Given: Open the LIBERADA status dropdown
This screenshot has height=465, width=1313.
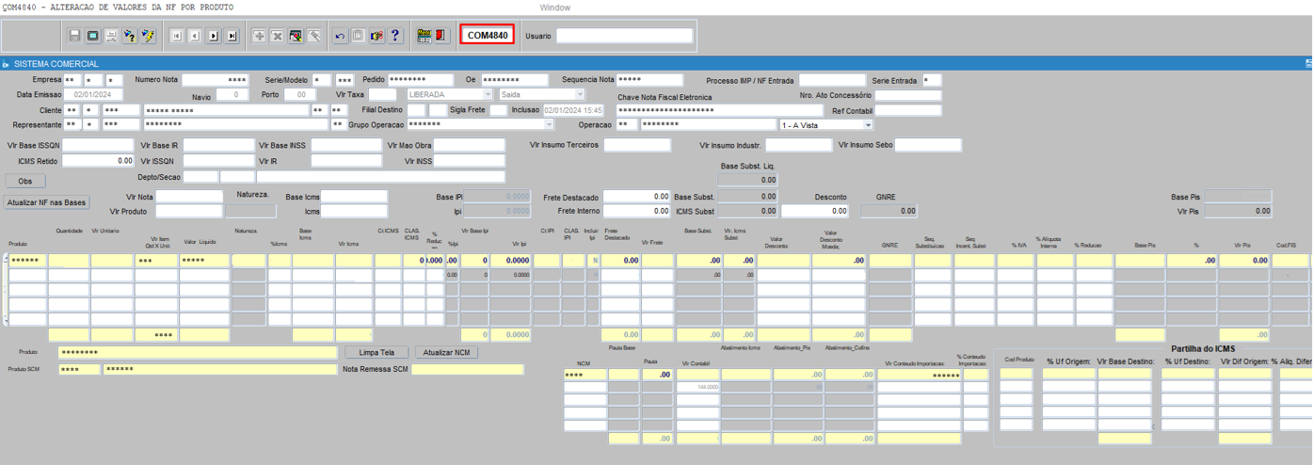Looking at the screenshot, I should 488,95.
